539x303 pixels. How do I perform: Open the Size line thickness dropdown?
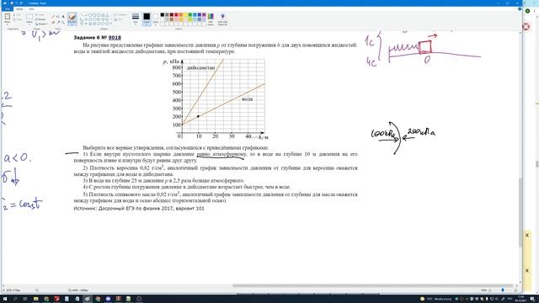tap(136, 19)
